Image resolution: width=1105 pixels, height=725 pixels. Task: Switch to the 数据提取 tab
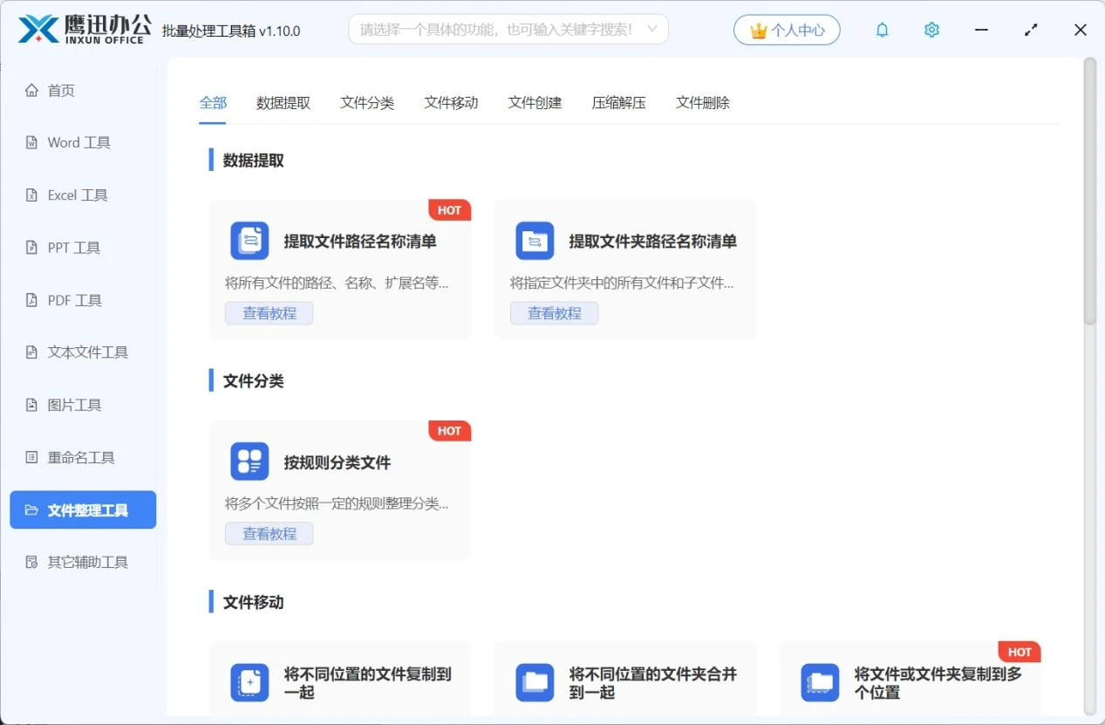pos(283,102)
